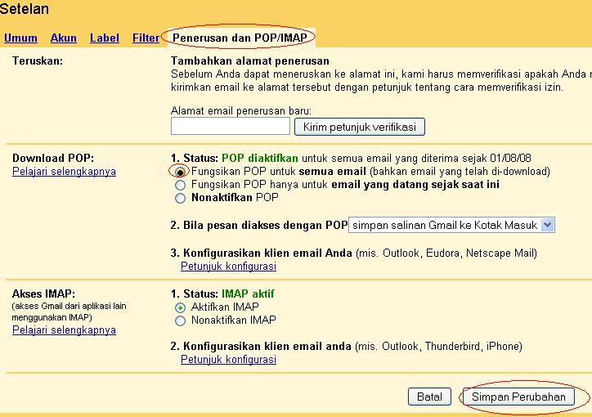
Task: Click the 'Tambahkan alamat penerusan' heading
Action: click(250, 61)
